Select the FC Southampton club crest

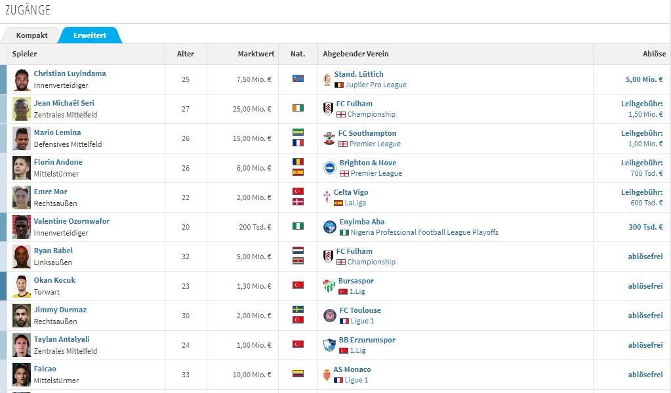click(x=329, y=138)
